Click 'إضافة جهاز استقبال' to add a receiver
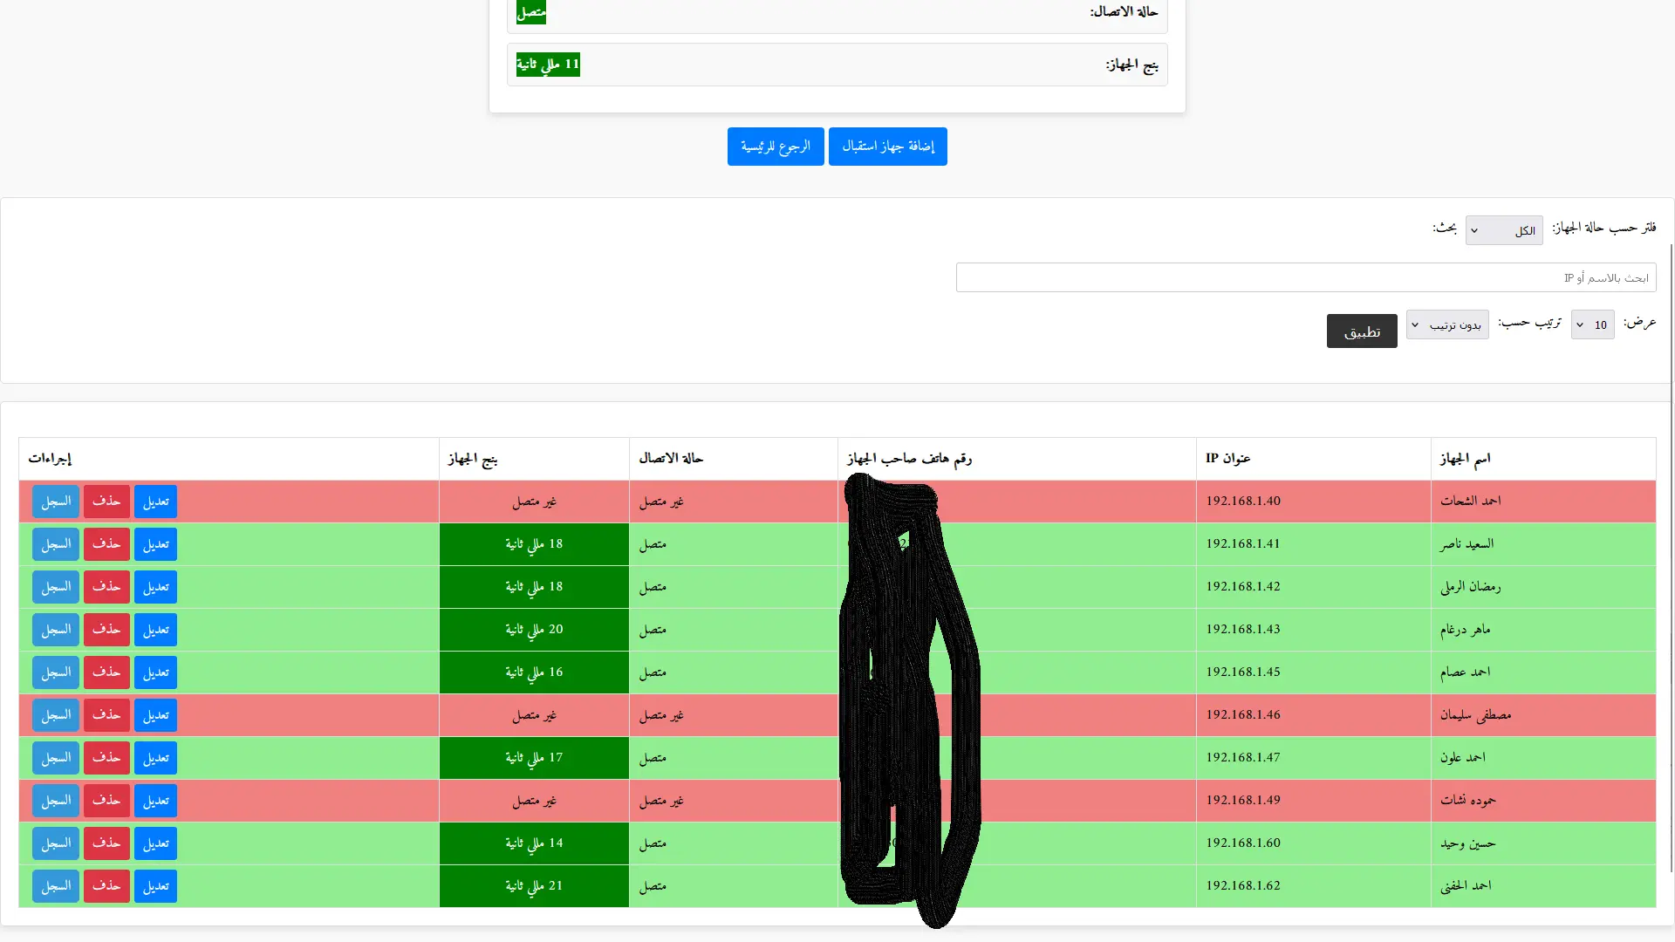The height and width of the screenshot is (942, 1675). (887, 146)
